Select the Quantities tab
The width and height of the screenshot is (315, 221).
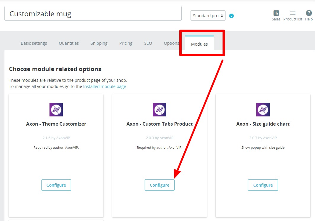click(68, 43)
